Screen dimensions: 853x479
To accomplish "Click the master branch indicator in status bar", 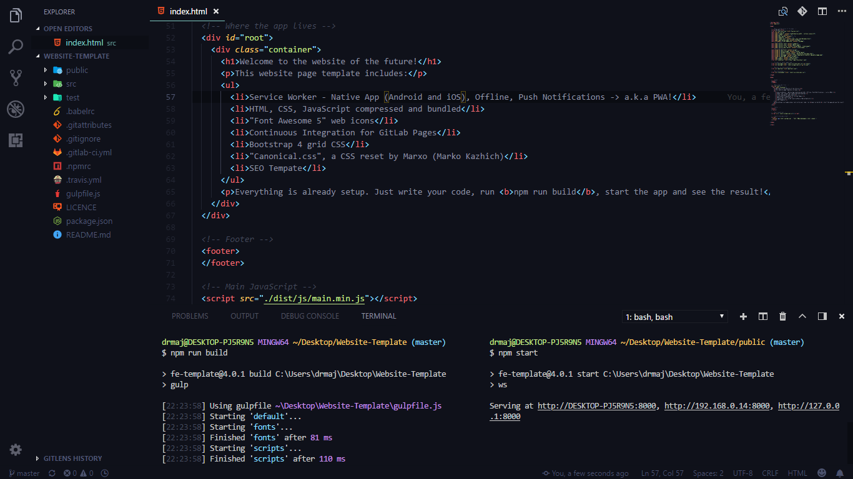I will click(x=24, y=473).
